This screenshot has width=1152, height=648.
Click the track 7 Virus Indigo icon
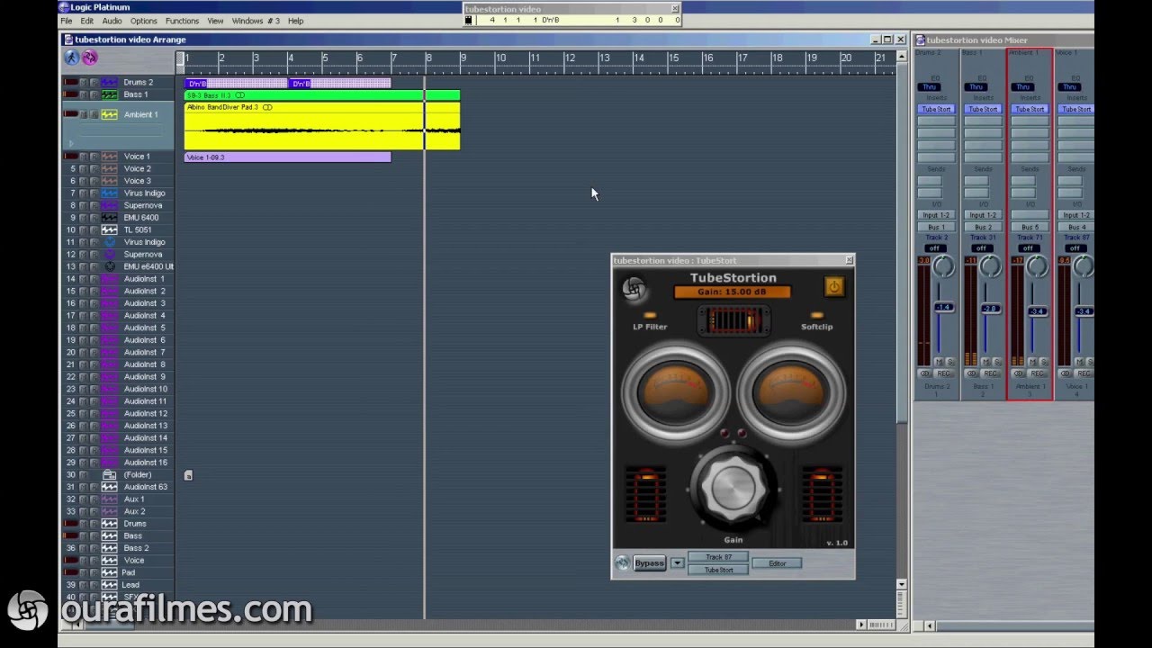point(109,193)
